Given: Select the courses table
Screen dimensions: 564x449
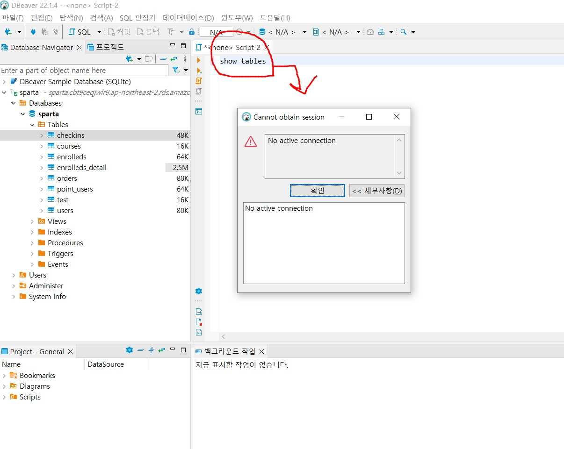Looking at the screenshot, I should [x=69, y=146].
